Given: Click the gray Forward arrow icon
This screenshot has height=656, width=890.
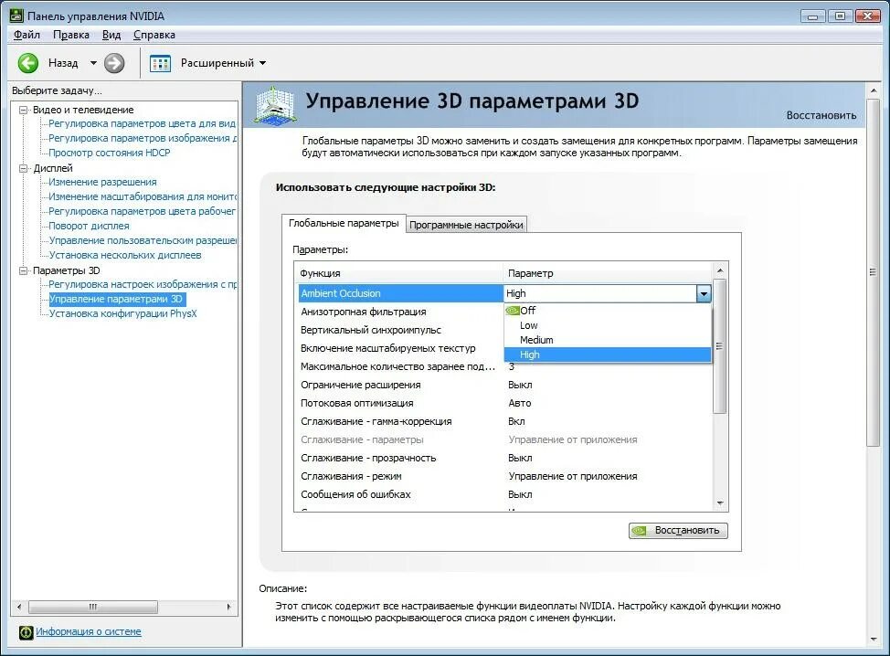Looking at the screenshot, I should tap(114, 63).
